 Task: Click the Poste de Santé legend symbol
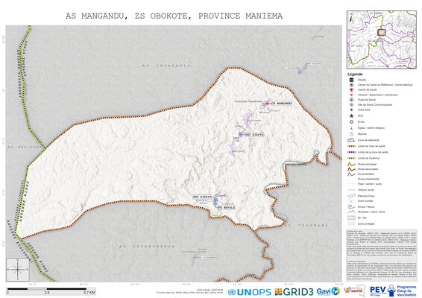[351, 100]
